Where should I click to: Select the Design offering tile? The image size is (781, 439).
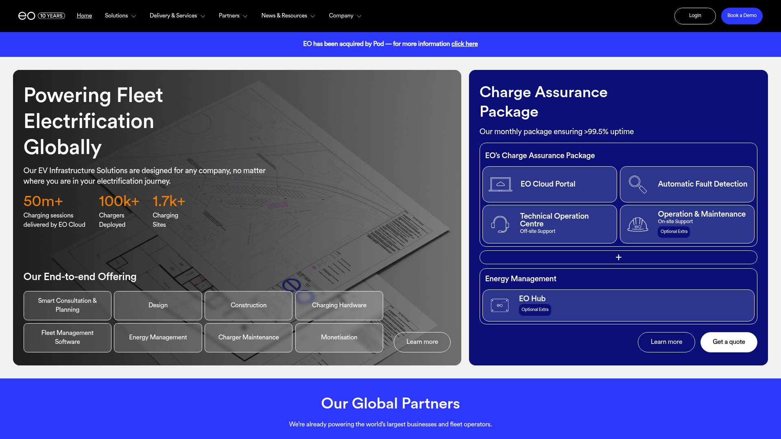158,305
